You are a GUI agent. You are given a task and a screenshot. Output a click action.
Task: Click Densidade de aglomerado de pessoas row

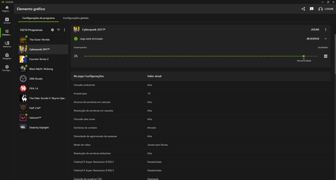tap(200, 136)
